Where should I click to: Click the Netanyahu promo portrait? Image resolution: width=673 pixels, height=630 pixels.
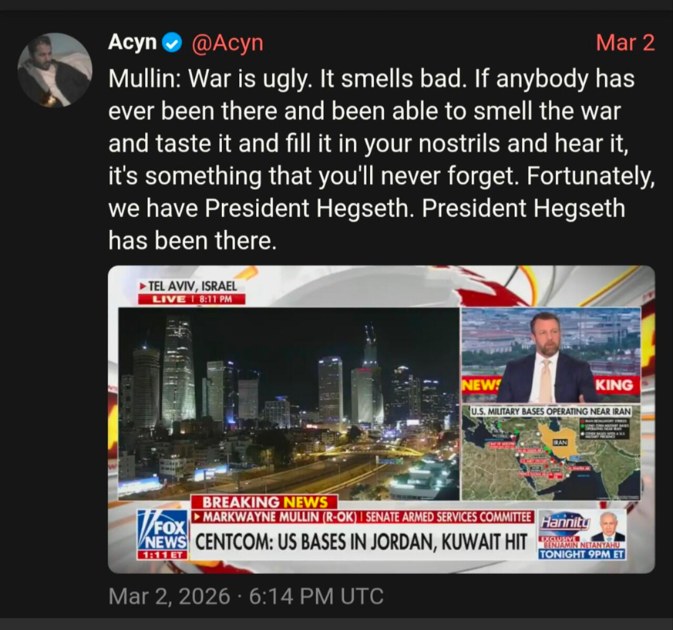(608, 527)
